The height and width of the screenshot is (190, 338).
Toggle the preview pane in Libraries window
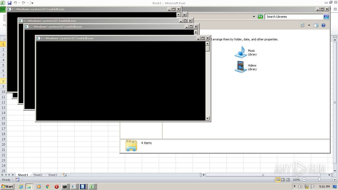tap(316, 25)
